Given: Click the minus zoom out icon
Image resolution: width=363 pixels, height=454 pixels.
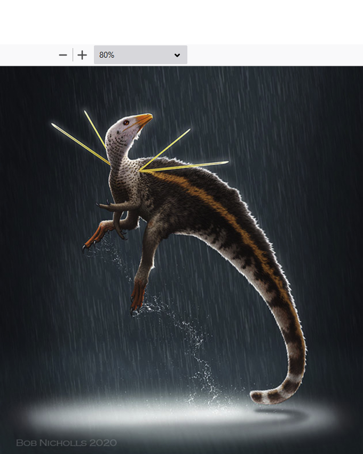Looking at the screenshot, I should point(63,55).
